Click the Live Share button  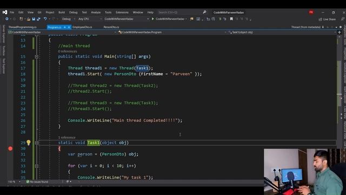point(327,19)
